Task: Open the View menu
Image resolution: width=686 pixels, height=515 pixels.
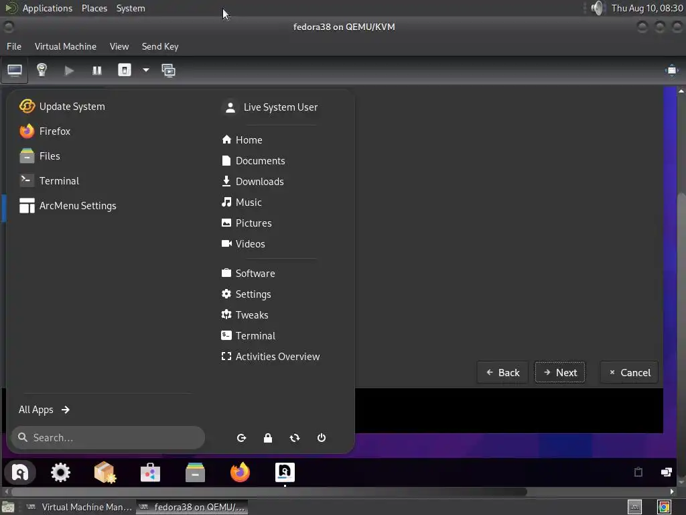Action: point(119,46)
